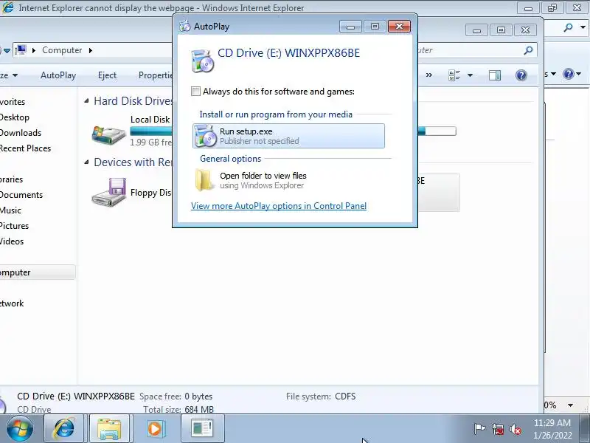Screen dimensions: 590x443
Task: Open Internet Explorer help dropdown arrow
Action: (579, 74)
